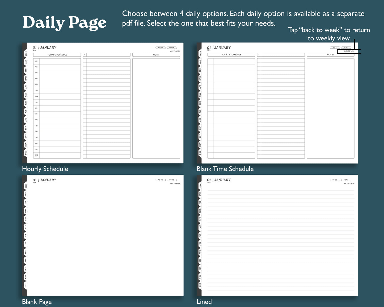Tap BACK TO WEEK on the Lined page
This screenshot has height=307, width=384.
tap(349, 183)
